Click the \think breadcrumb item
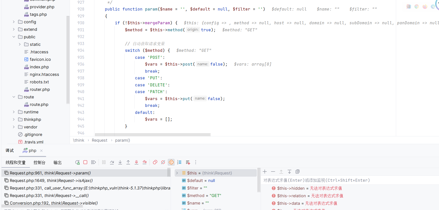Image resolution: width=439 pixels, height=210 pixels. [79, 140]
